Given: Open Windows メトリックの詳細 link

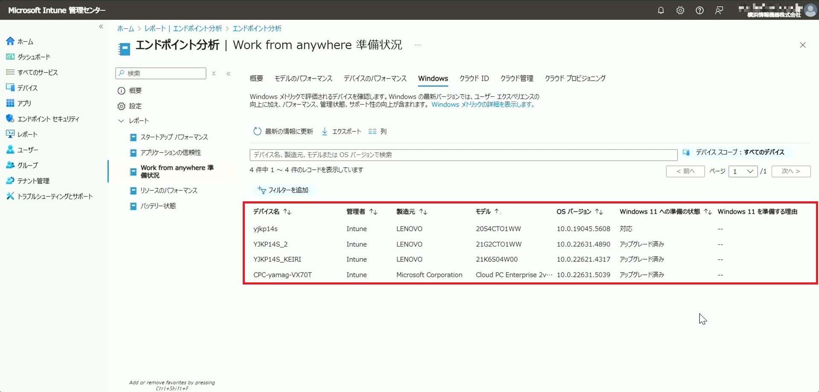Looking at the screenshot, I should pos(483,105).
